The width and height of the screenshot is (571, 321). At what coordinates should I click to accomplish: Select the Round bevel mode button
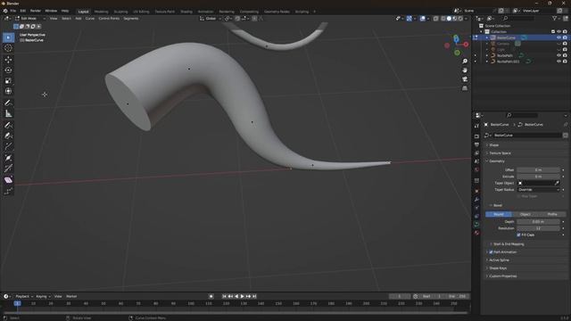pos(499,214)
